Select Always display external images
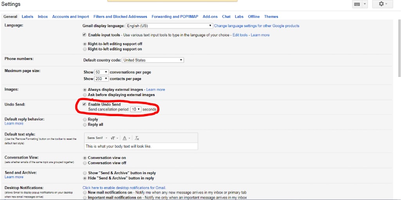The width and height of the screenshot is (401, 200). pyautogui.click(x=85, y=90)
